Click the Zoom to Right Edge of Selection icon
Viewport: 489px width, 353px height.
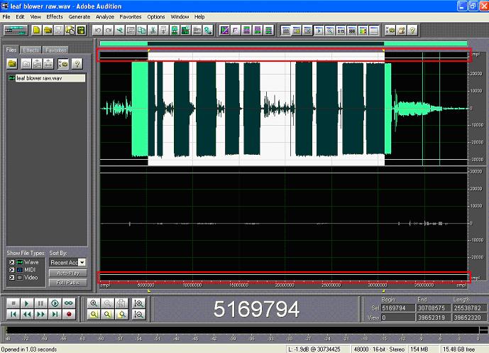point(121,315)
